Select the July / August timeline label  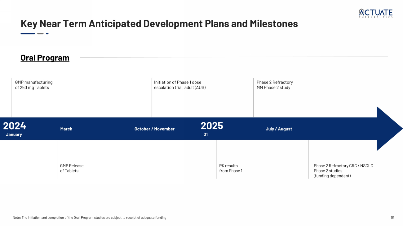pyautogui.click(x=279, y=129)
